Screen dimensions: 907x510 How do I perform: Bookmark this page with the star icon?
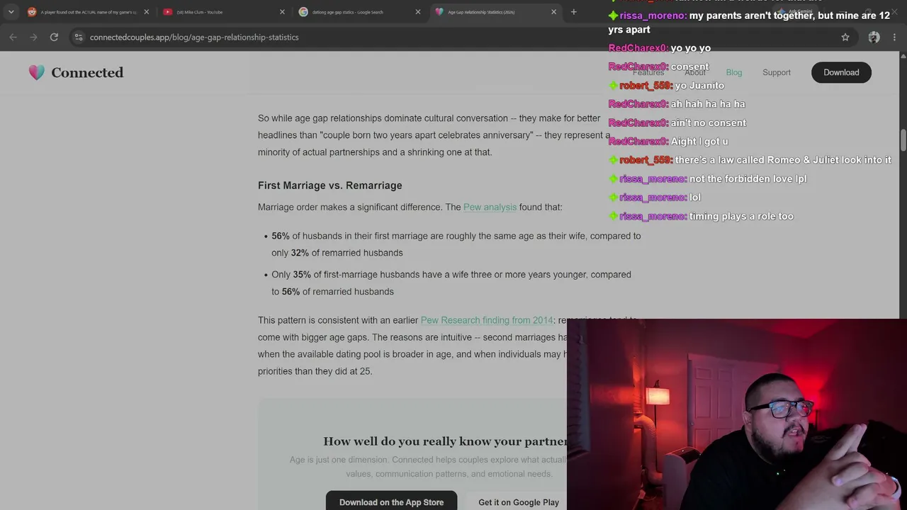click(x=845, y=37)
